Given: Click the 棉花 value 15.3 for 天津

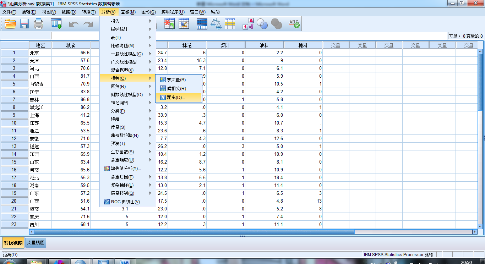Looking at the screenshot, I should tap(187, 60).
